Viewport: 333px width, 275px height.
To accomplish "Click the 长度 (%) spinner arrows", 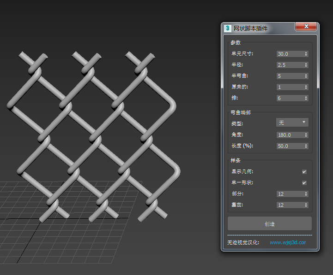I will click(x=306, y=146).
